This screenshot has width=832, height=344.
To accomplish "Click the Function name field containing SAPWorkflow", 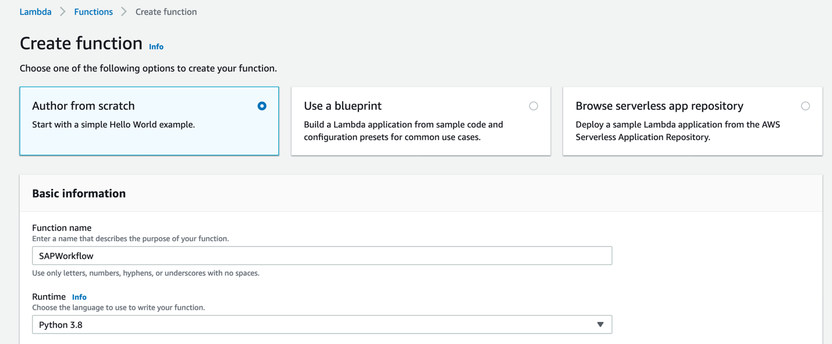I will point(322,256).
